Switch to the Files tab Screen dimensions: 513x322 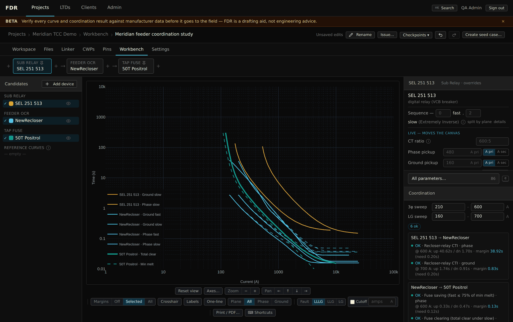48,49
